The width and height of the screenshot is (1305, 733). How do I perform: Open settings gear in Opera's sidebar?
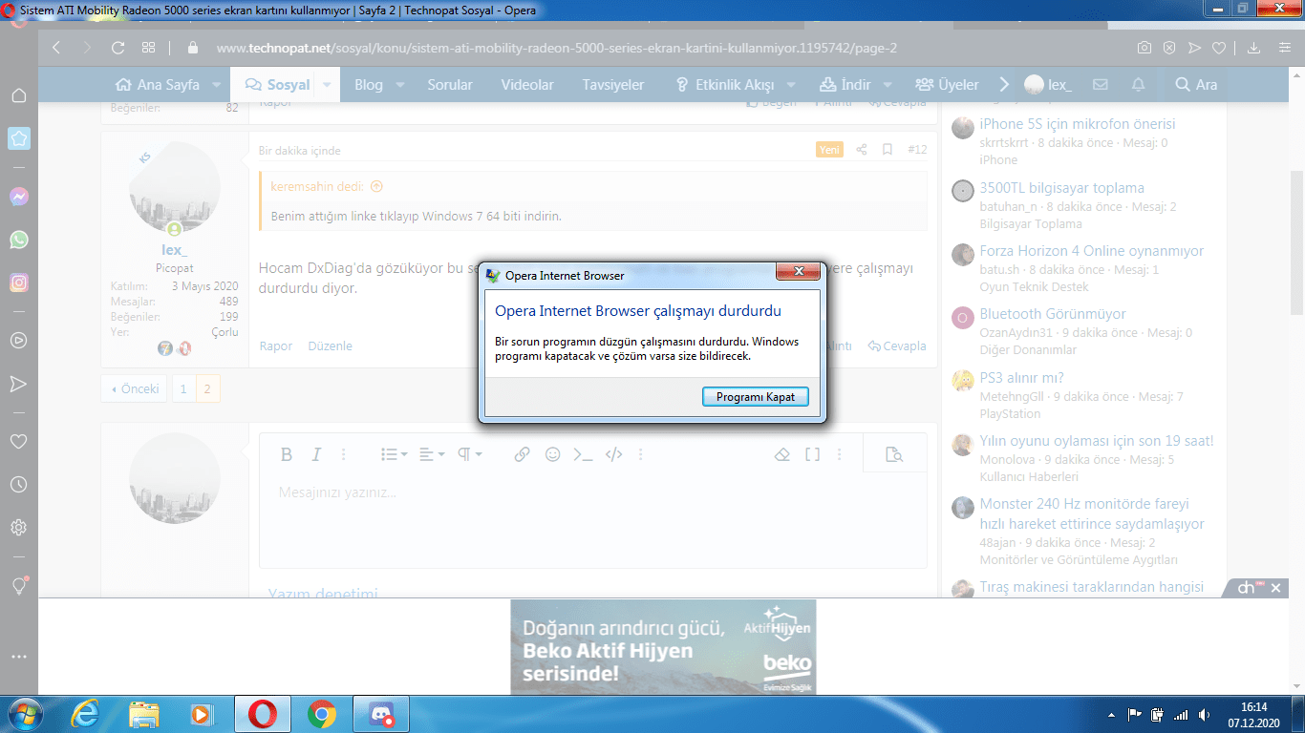(18, 527)
